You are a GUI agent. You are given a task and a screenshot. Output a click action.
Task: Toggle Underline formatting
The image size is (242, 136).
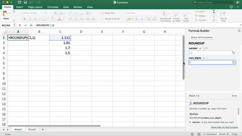(x=35, y=19)
